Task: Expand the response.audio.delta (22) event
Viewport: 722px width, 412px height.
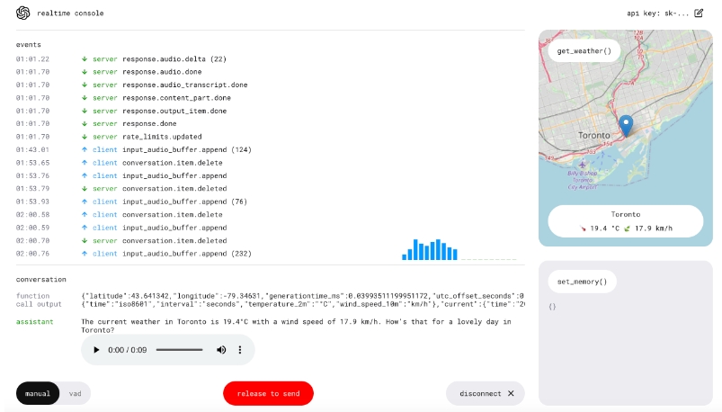Action: click(x=174, y=58)
